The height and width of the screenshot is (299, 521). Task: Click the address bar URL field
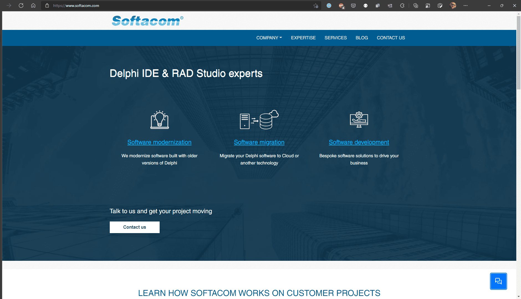pyautogui.click(x=180, y=6)
